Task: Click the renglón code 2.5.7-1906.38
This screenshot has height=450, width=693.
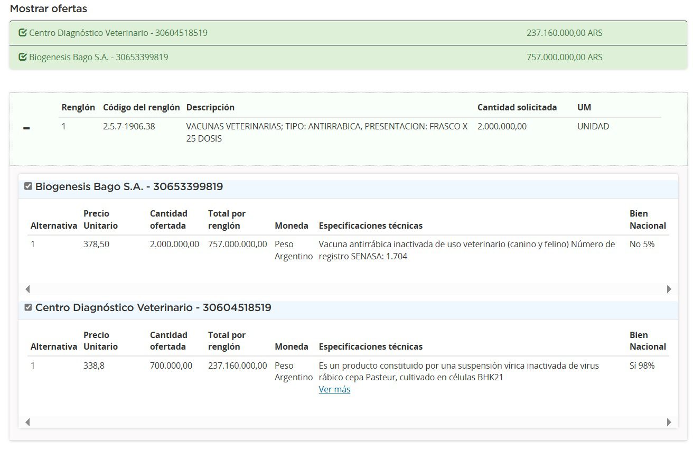Action: pyautogui.click(x=129, y=126)
